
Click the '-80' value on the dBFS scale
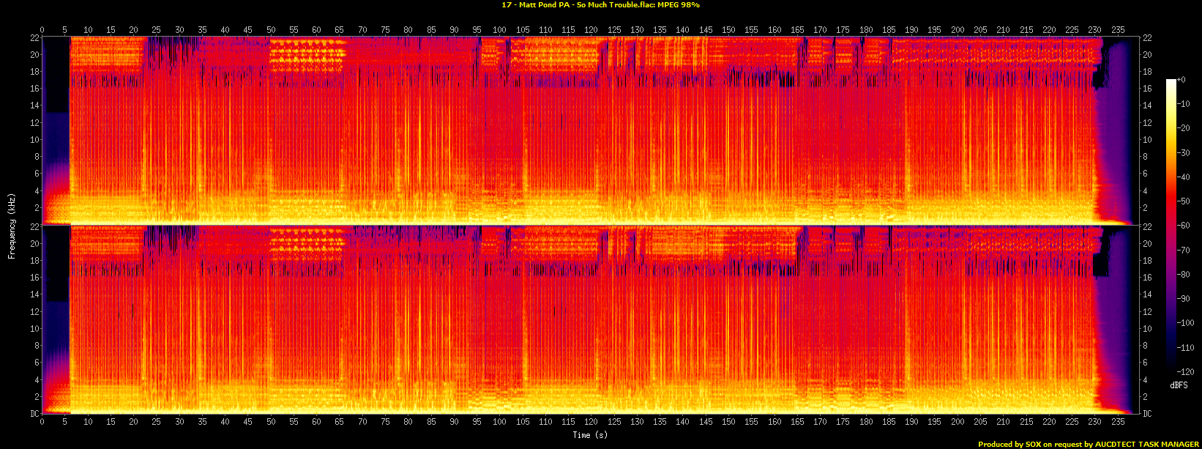(x=1183, y=275)
